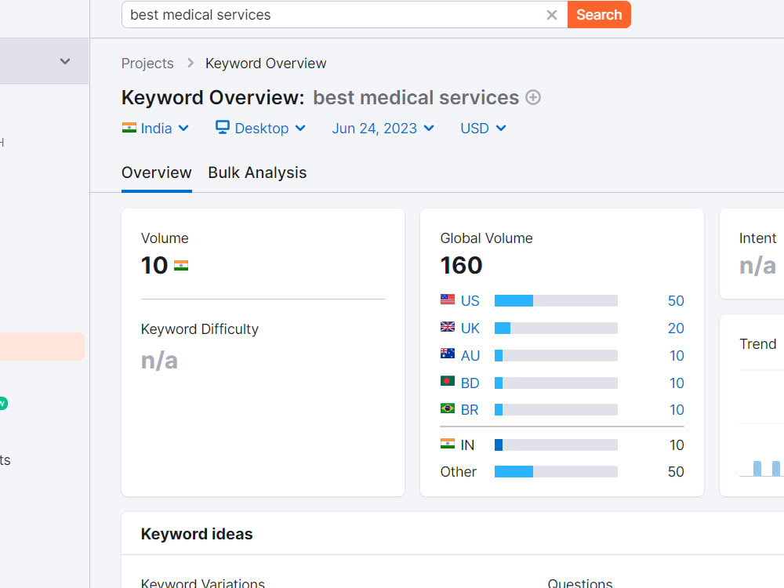The image size is (784, 588).
Task: Click the Brazil flag icon
Action: point(448,408)
